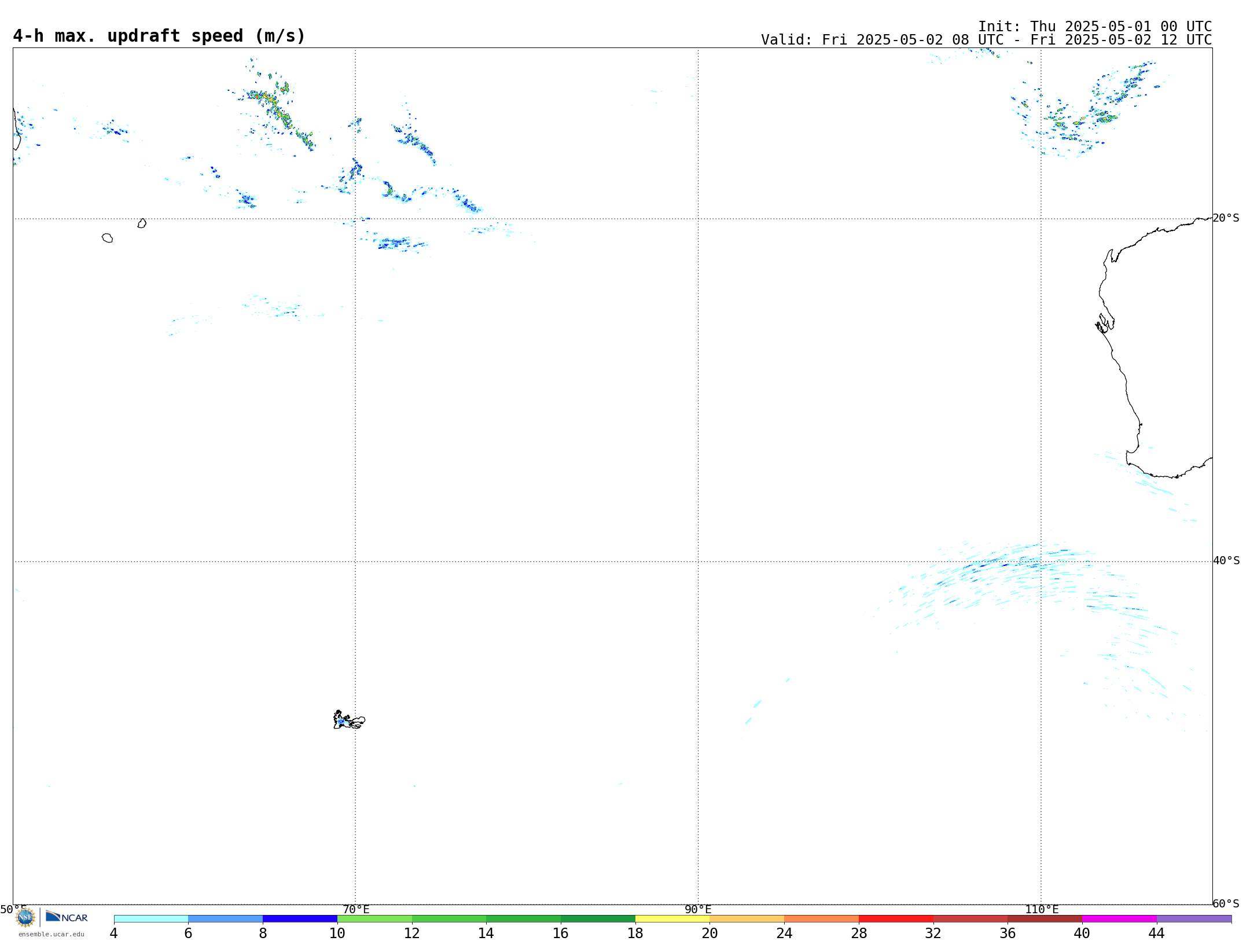Click the purple colorbar swatch above 44

click(x=1194, y=919)
